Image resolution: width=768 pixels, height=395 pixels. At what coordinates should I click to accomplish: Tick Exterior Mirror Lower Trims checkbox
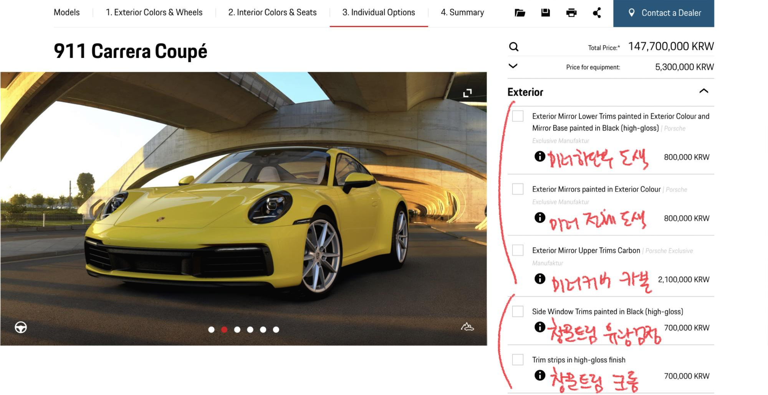coord(518,116)
